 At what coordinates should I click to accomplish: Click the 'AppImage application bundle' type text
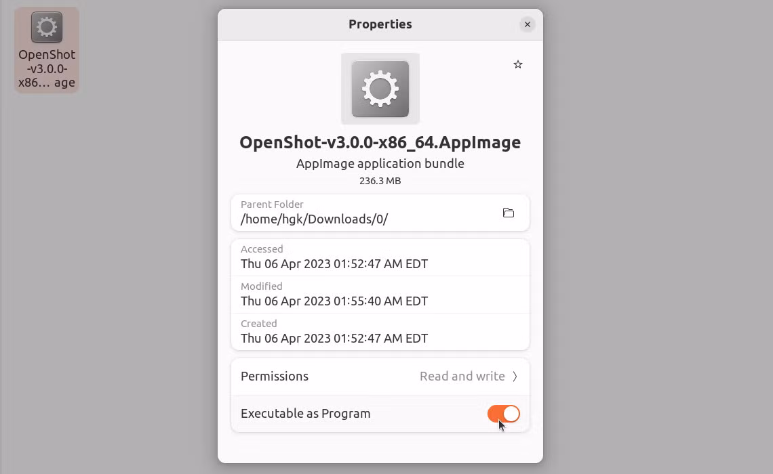pos(380,163)
